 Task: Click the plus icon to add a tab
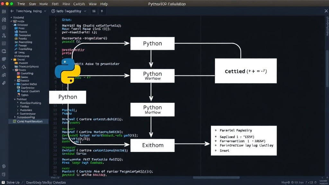[x=102, y=11]
